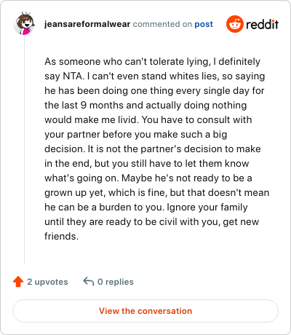Click the word "NTA" in the comment
291x335 pixels.
pos(73,76)
